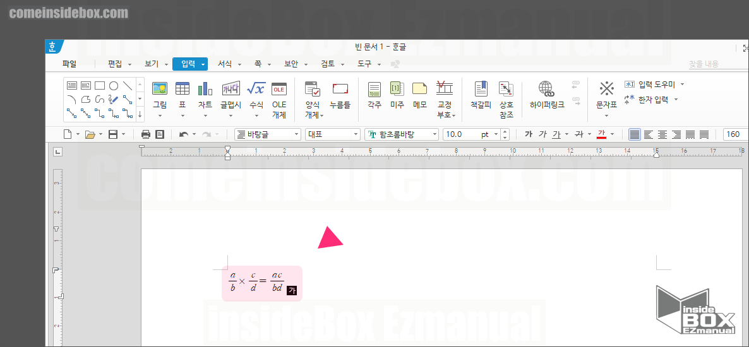Viewport: 749px width, 347px height.
Task: Select the freehand pen drawing tool
Action: tap(114, 99)
